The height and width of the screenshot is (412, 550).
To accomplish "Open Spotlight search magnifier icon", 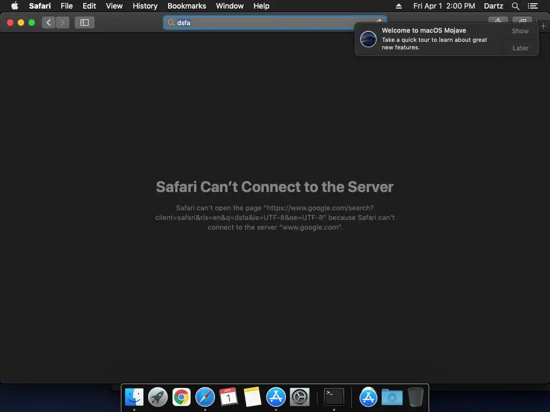I will point(515,6).
